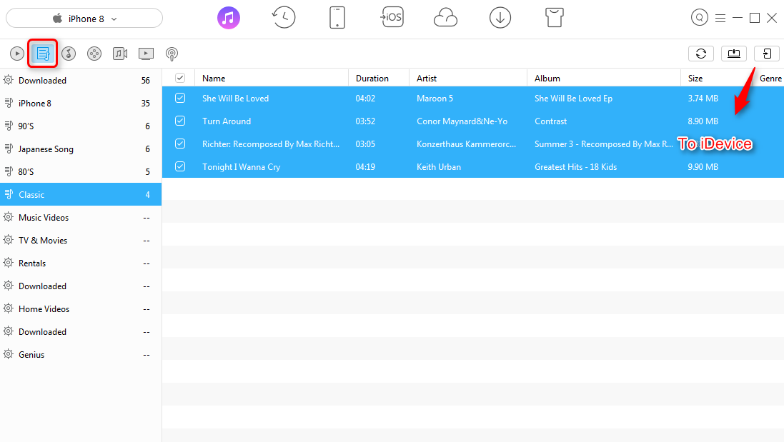Sort by the Name column header

coord(272,78)
